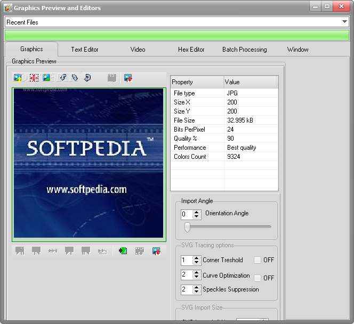Viewport: 354px width, 324px height.
Task: Increase the Speckles Suppression value
Action: click(197, 287)
